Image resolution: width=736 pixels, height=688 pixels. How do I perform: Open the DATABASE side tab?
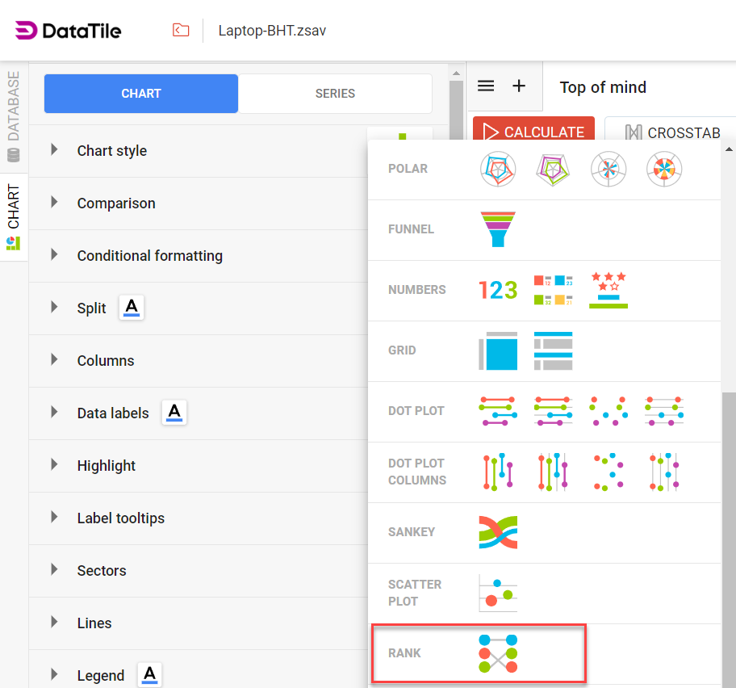[x=14, y=115]
